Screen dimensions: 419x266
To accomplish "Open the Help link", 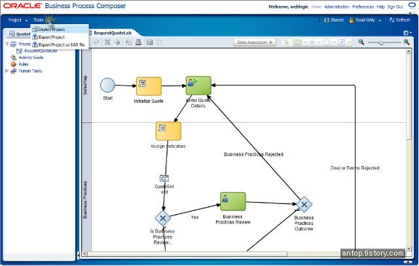I will pos(380,7).
